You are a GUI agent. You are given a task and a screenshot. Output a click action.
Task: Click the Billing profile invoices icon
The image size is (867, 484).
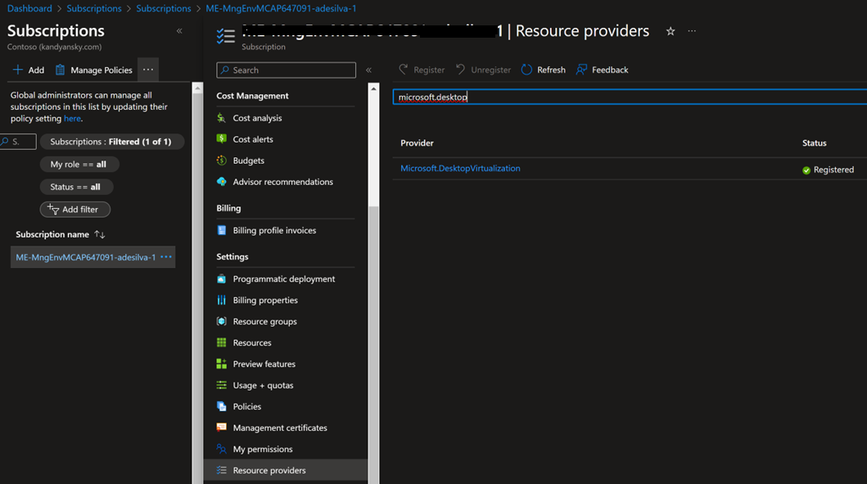tap(221, 230)
